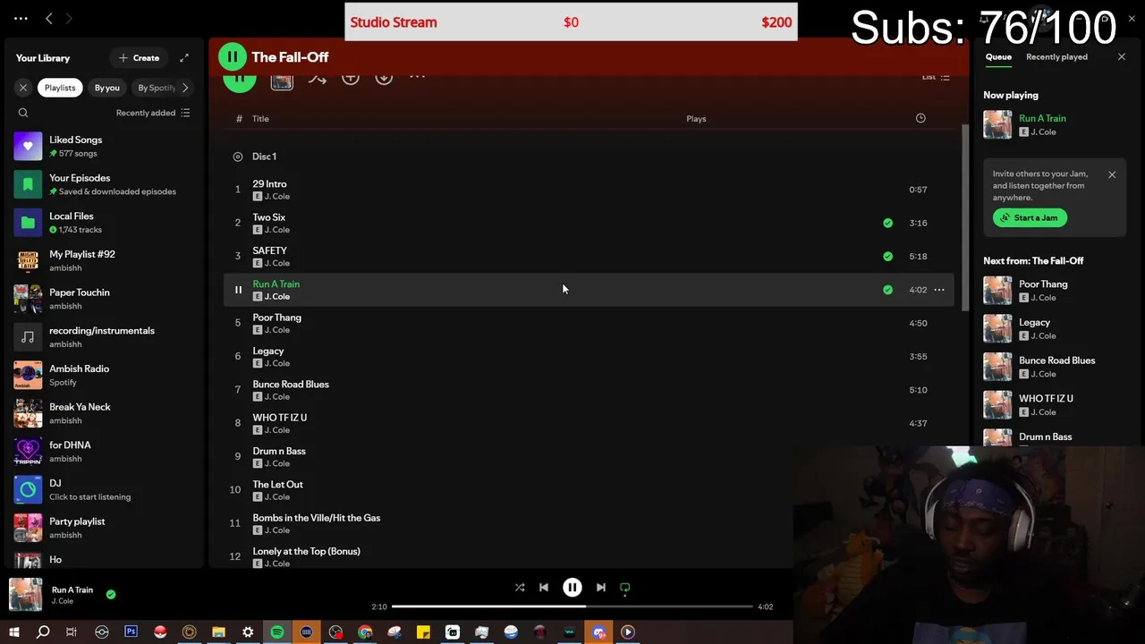The width and height of the screenshot is (1145, 644).
Task: Select the By you filter chip
Action: point(107,88)
